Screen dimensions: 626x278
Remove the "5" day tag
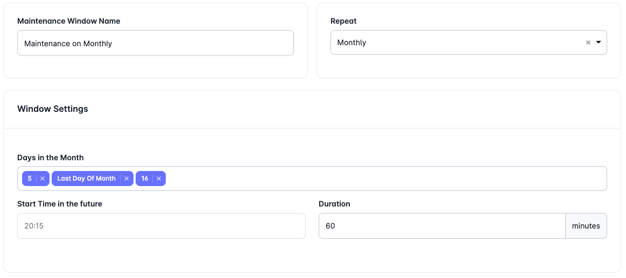(x=43, y=179)
